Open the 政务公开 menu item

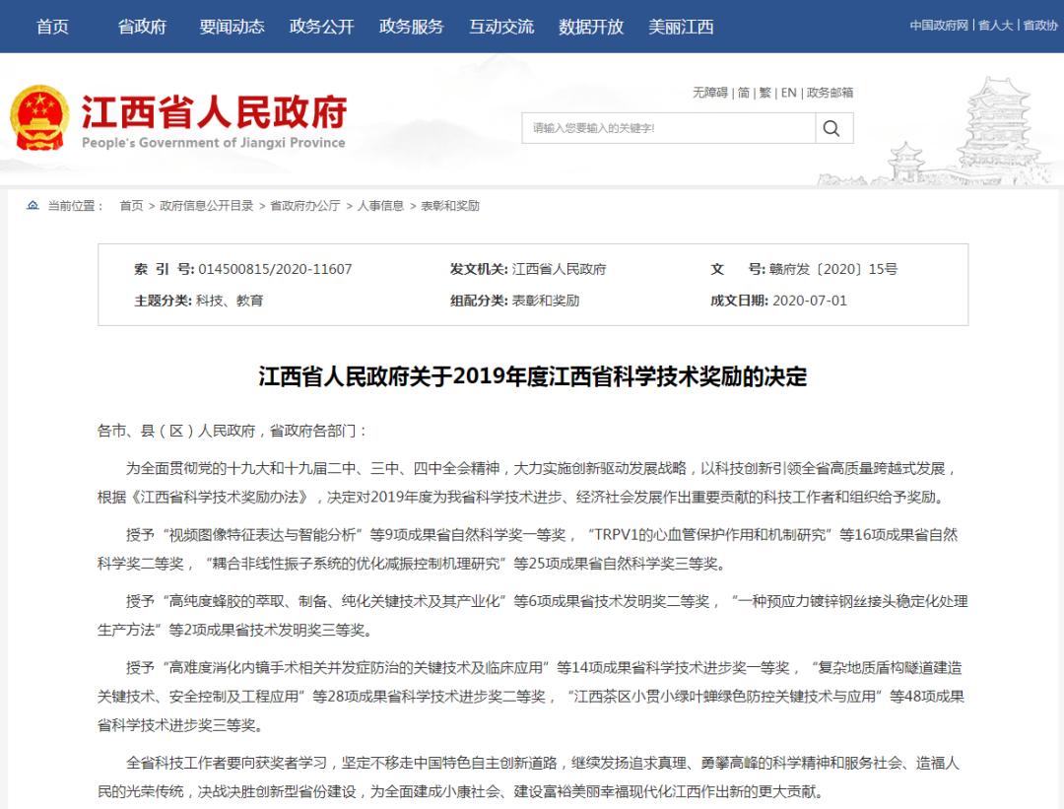point(322,27)
